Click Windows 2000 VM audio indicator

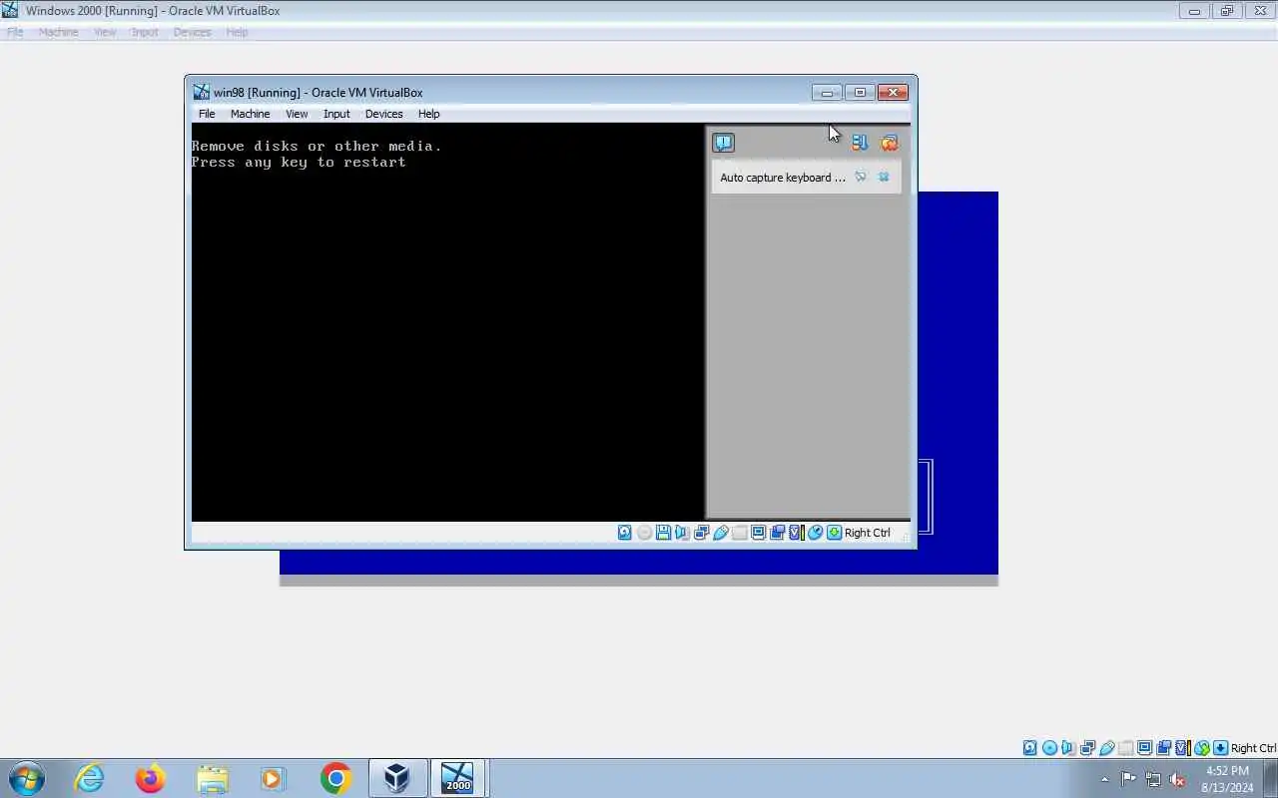[x=1068, y=748]
